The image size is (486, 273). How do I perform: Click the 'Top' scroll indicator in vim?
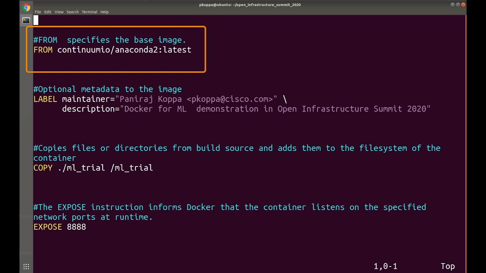click(448, 266)
